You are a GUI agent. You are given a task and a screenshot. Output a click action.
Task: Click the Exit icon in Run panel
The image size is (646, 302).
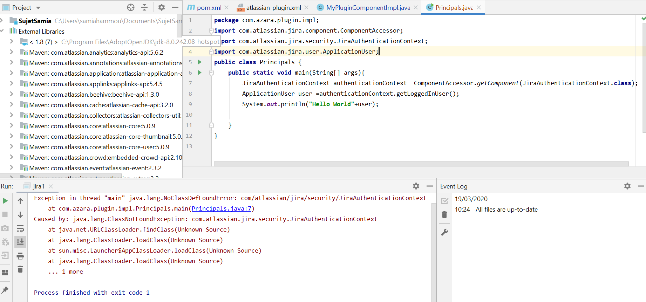(x=5, y=255)
